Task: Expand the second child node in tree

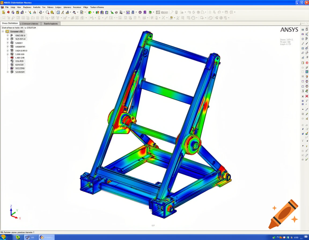Action: pos(8,39)
